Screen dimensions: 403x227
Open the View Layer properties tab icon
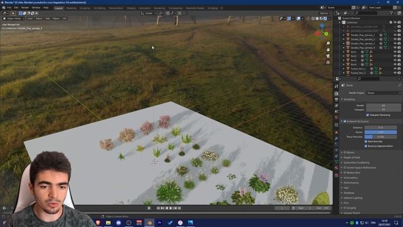[336, 105]
